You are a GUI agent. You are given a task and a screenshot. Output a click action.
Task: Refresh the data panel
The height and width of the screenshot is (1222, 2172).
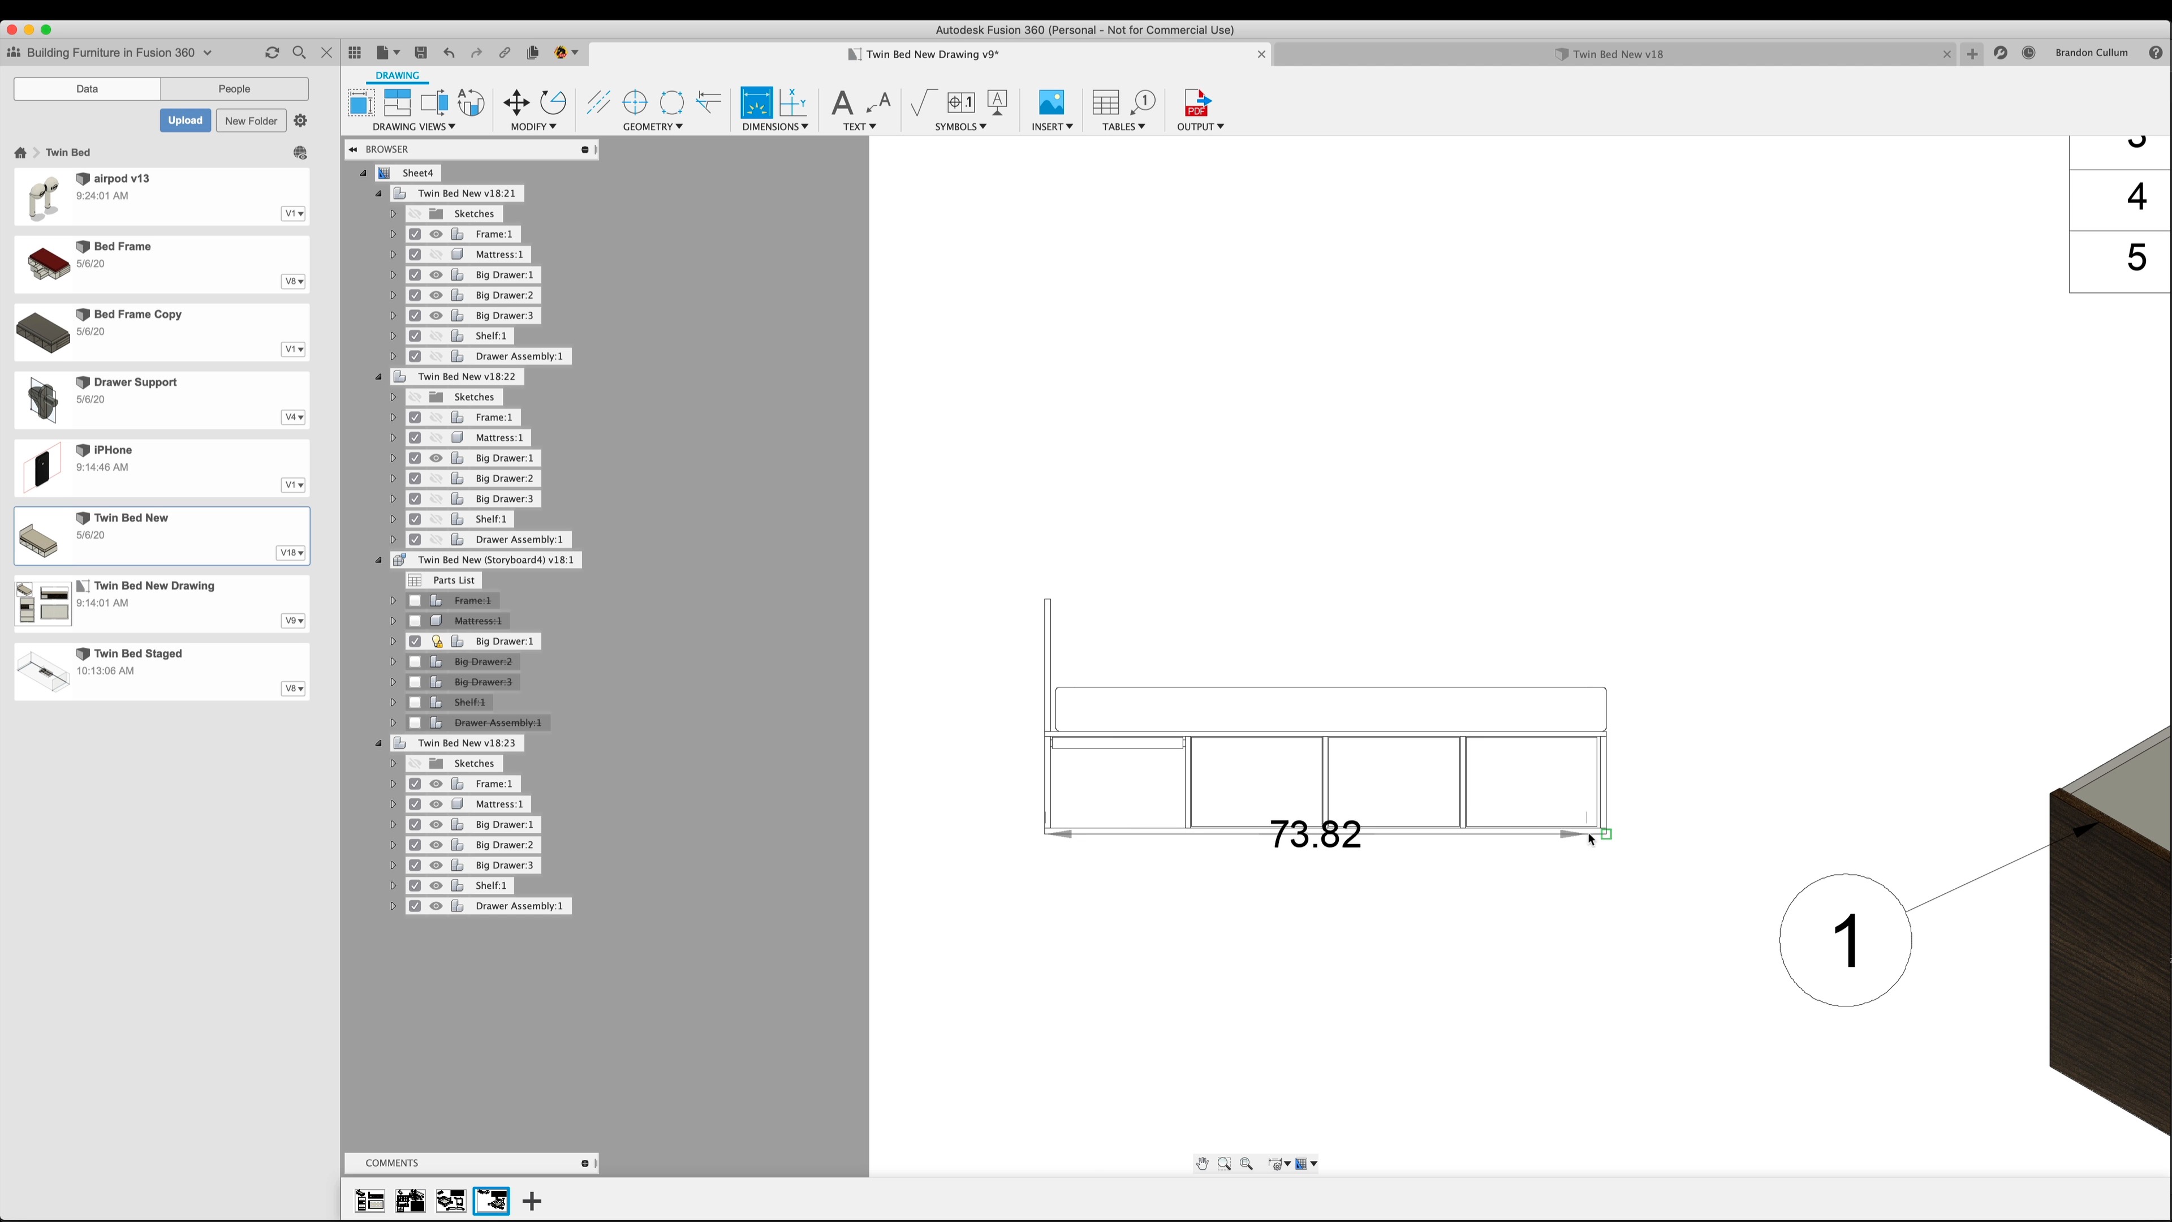click(272, 53)
